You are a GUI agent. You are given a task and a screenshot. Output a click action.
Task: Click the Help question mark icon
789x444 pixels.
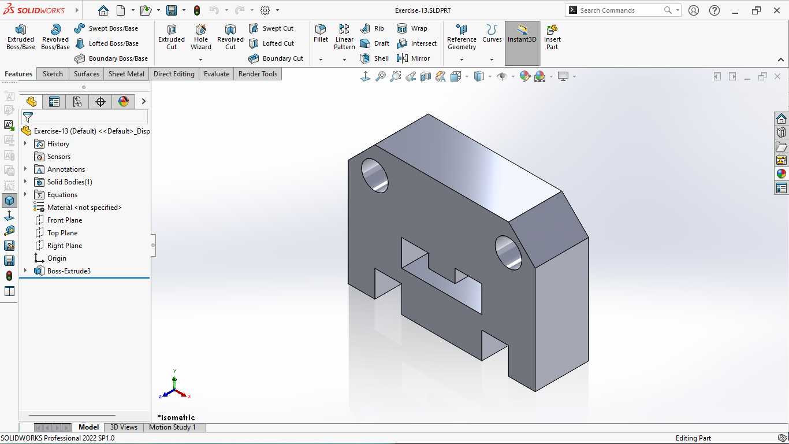coord(714,10)
